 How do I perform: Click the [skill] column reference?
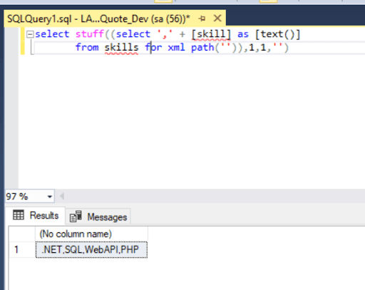[211, 34]
